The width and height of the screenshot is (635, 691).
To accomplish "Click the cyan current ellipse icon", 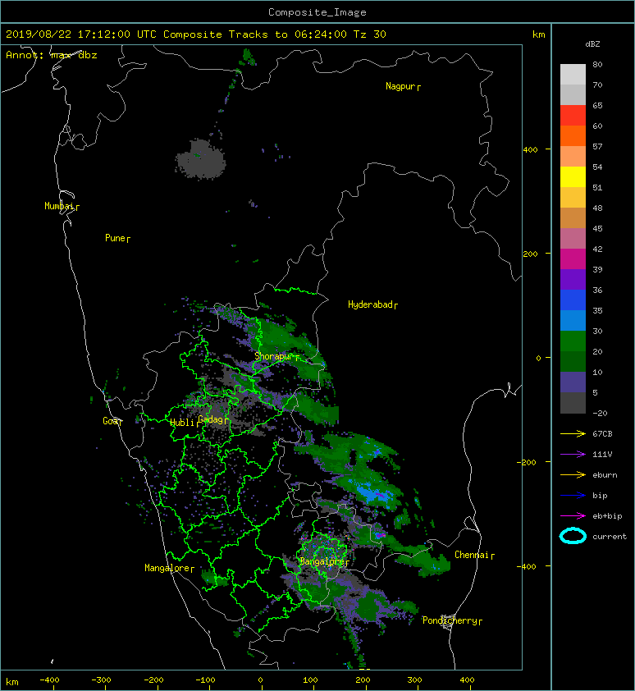I will click(573, 537).
